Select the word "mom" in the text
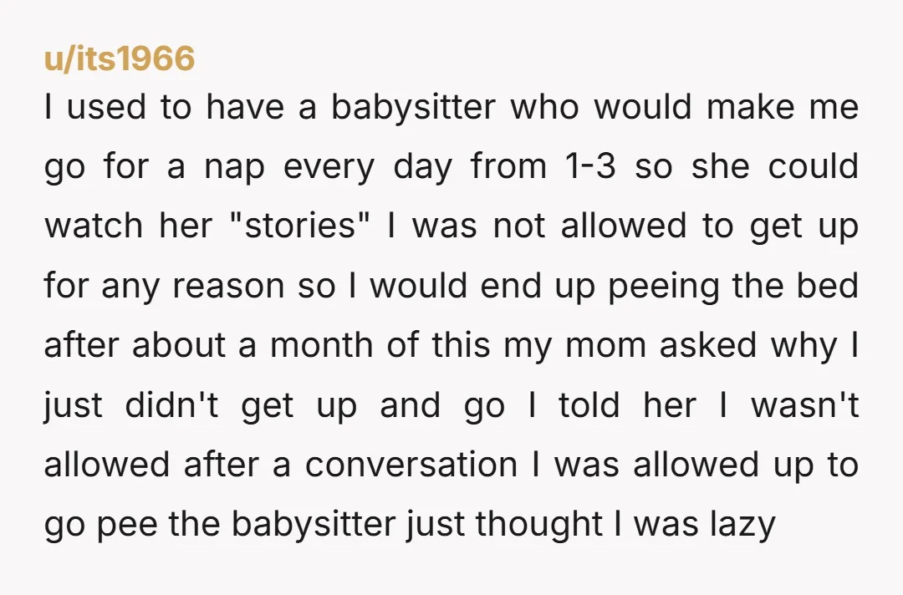This screenshot has width=903, height=595. (x=606, y=348)
